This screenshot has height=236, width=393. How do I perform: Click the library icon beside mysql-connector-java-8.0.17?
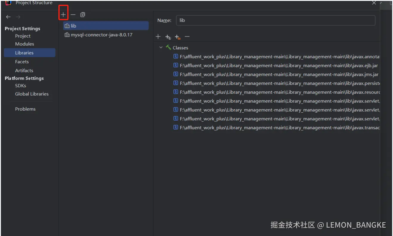pos(67,35)
